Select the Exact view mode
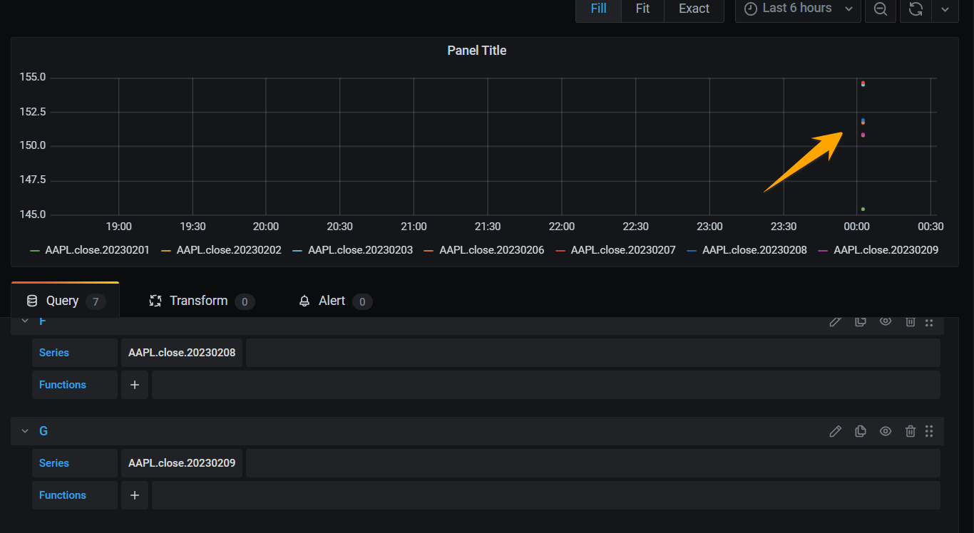 coord(694,9)
